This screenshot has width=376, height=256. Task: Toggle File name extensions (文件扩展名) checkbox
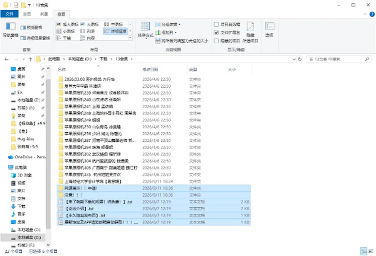point(227,32)
